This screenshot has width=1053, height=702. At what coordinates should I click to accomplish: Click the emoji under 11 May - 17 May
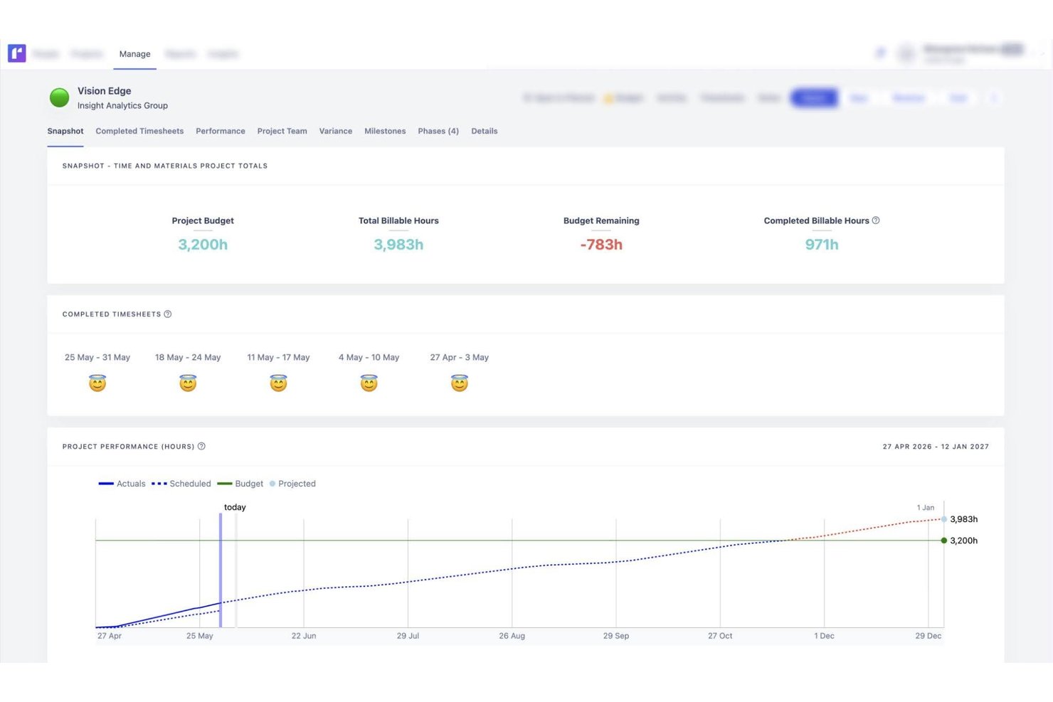coord(278,383)
